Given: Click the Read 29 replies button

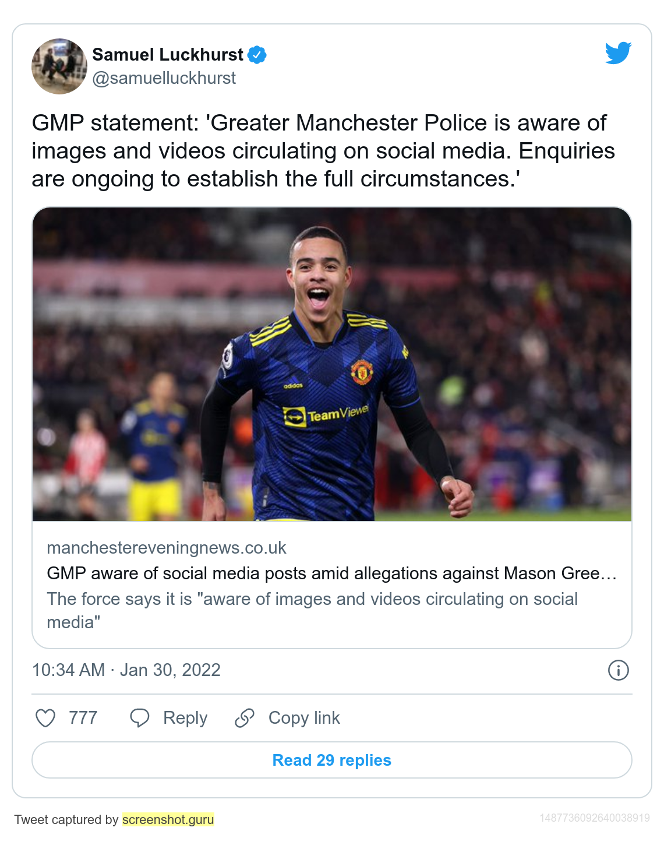Looking at the screenshot, I should point(332,760).
